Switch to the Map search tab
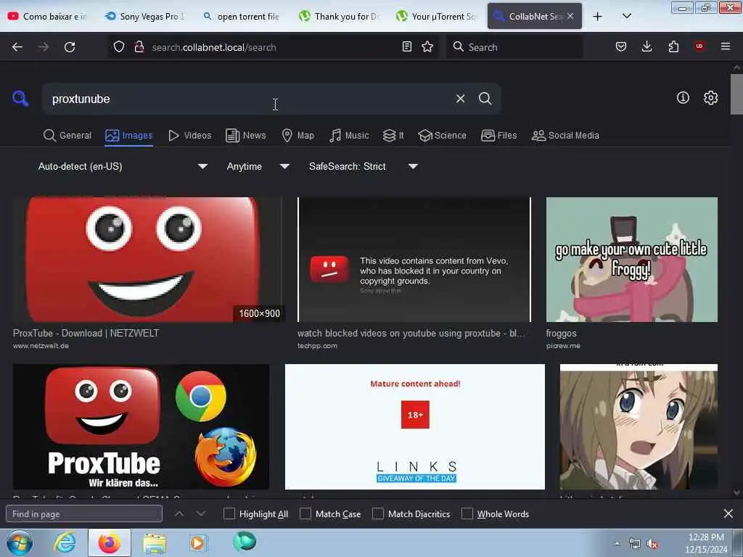This screenshot has width=743, height=557. [298, 136]
